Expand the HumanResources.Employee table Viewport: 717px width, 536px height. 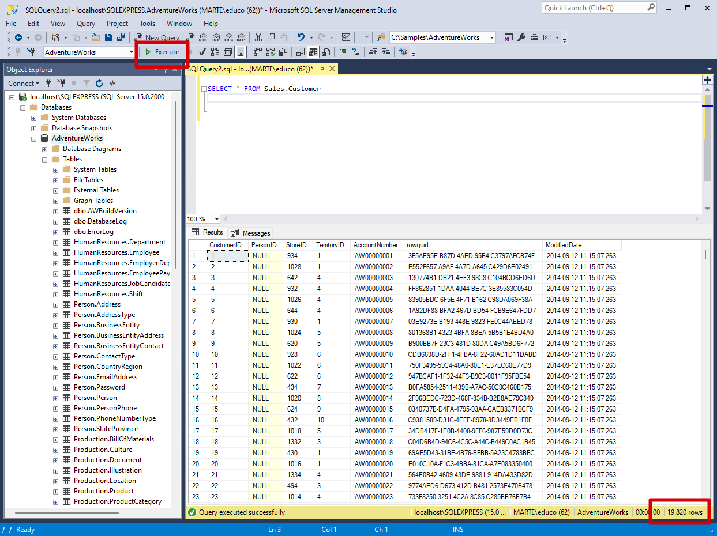tap(56, 252)
